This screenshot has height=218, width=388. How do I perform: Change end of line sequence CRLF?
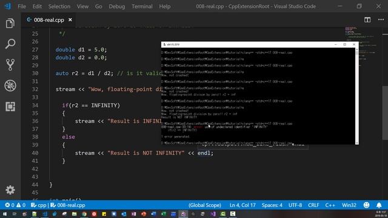click(313, 205)
